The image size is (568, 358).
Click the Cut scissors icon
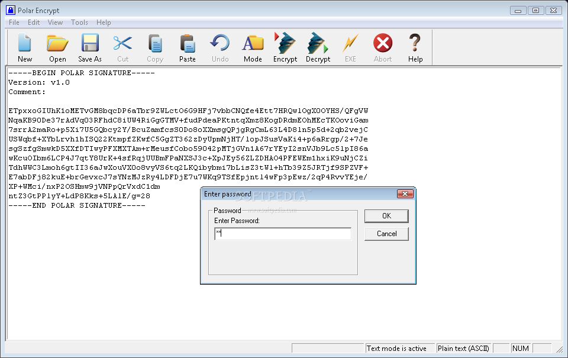(122, 43)
